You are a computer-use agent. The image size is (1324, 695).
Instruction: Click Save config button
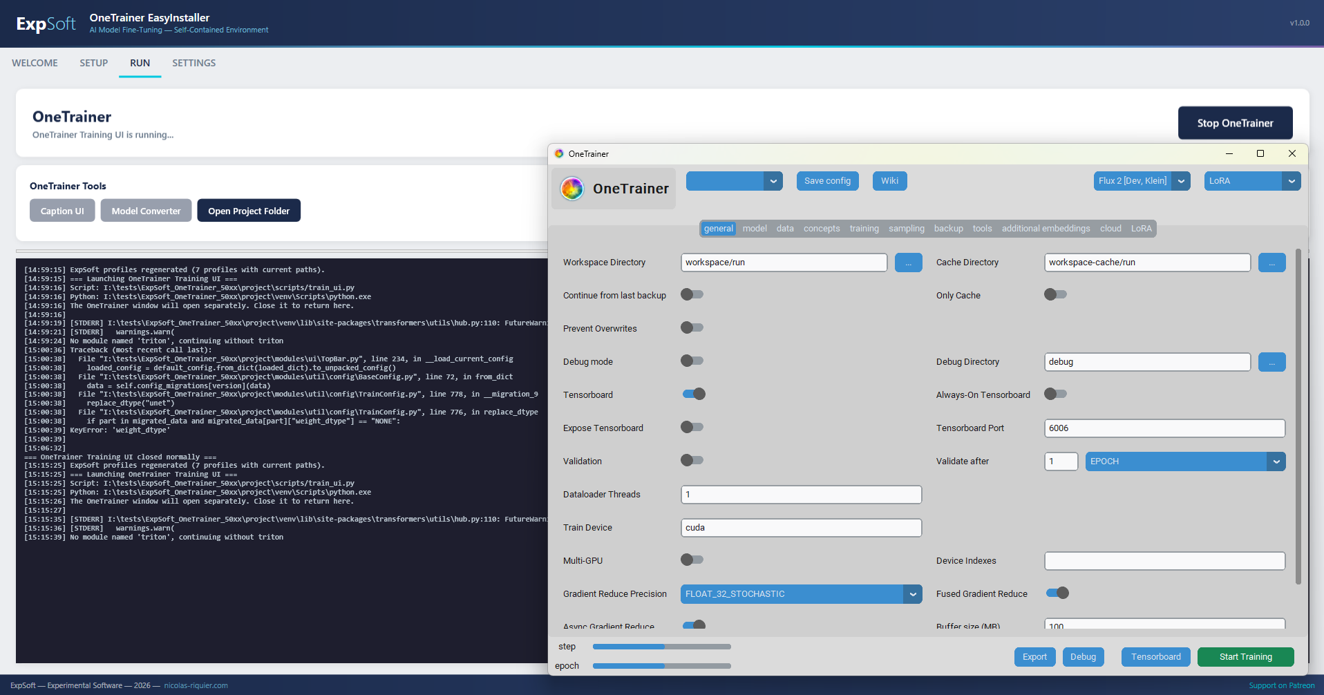click(827, 181)
